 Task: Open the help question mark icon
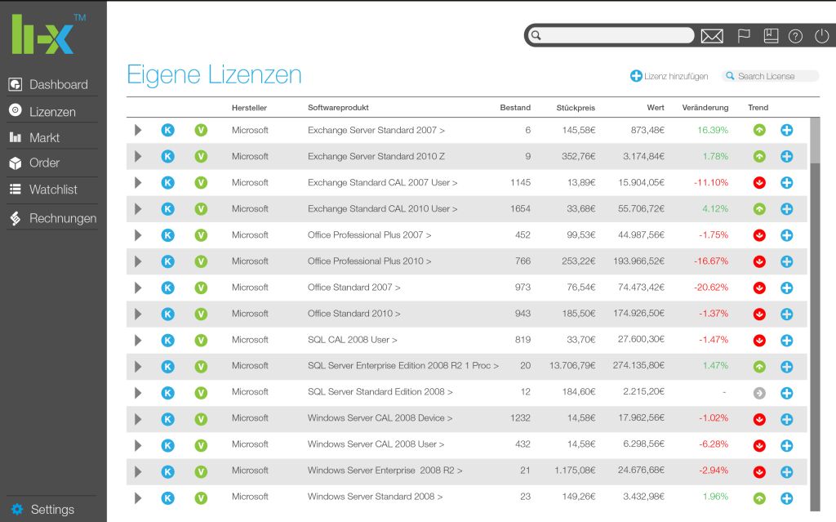click(795, 36)
